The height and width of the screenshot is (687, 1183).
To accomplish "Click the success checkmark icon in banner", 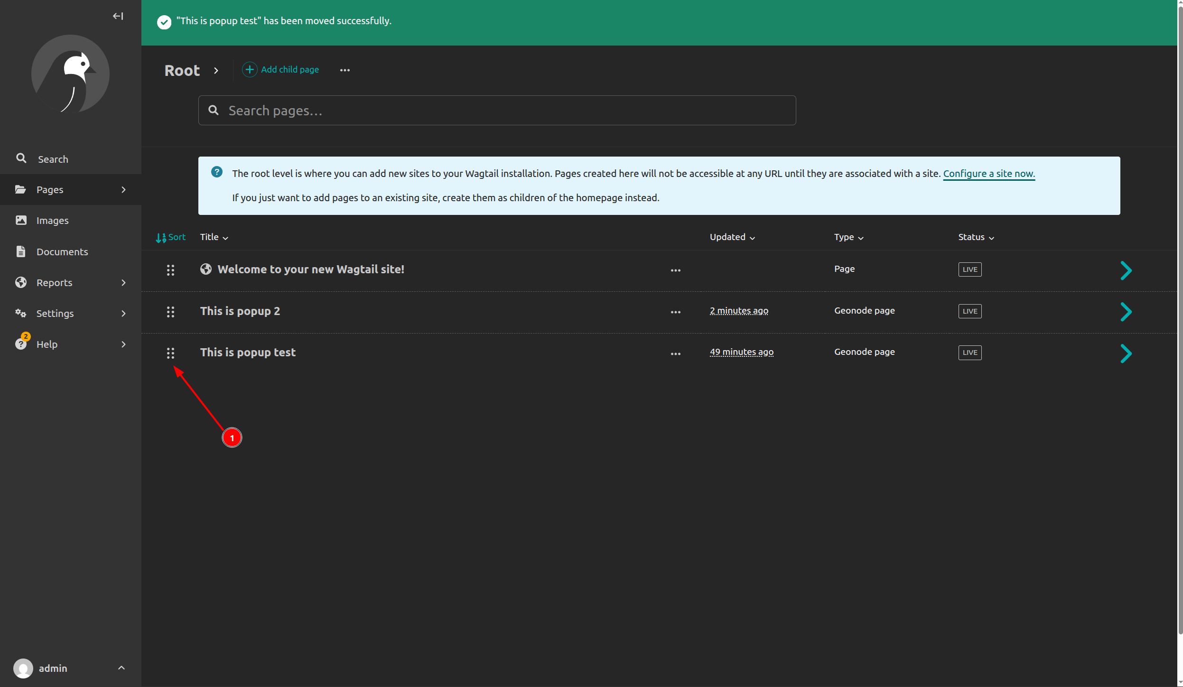I will [x=164, y=22].
